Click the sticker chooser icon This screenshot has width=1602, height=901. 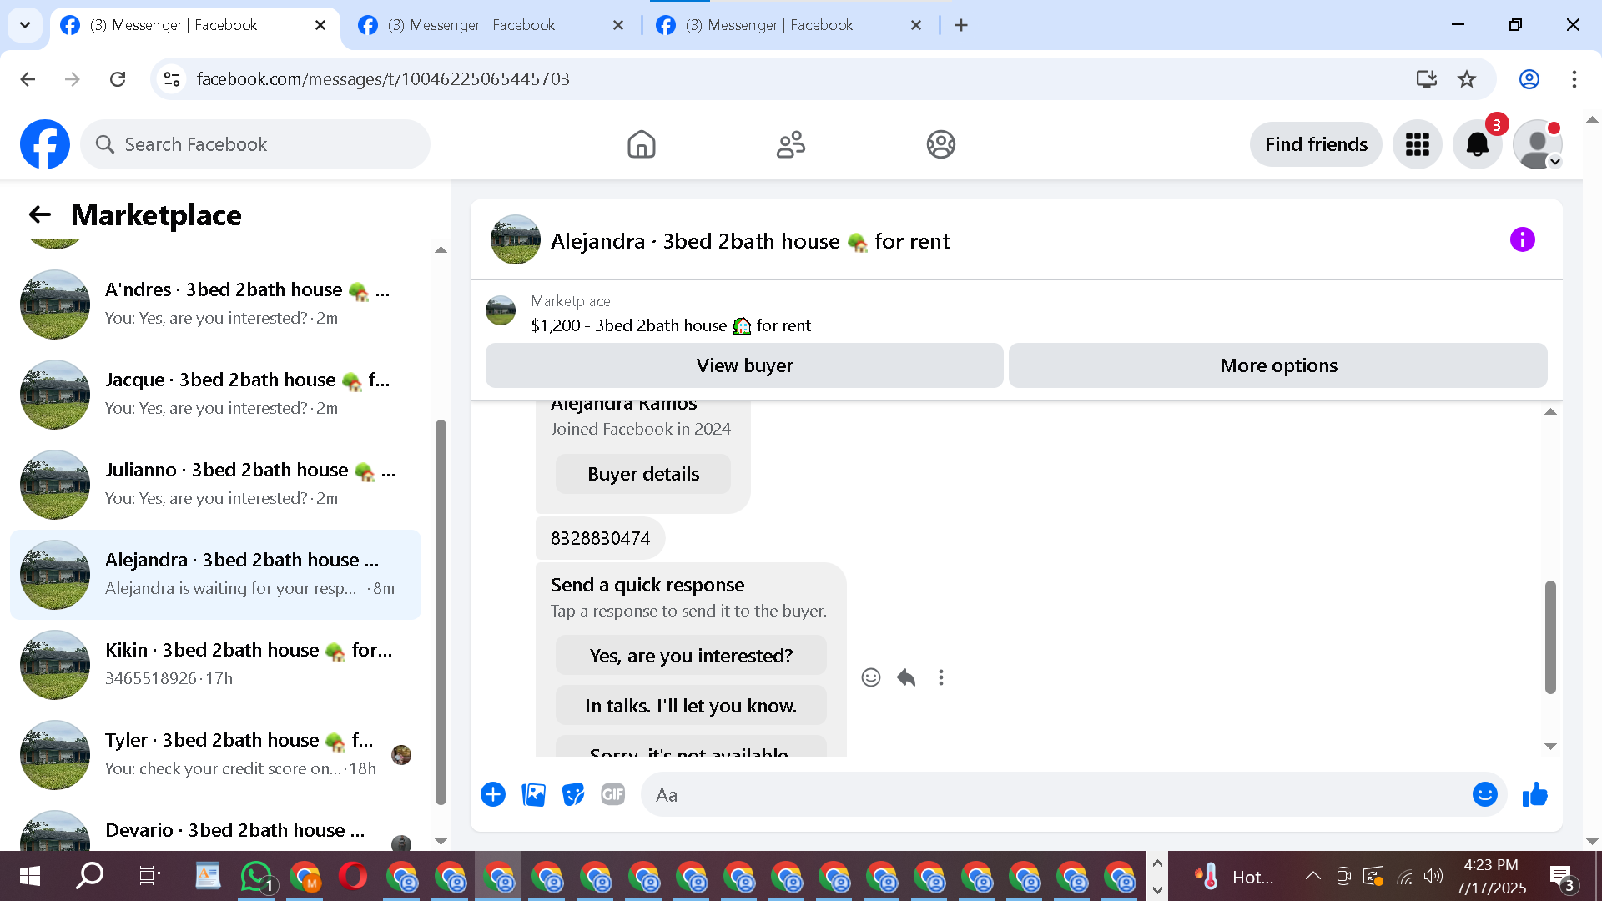573,794
